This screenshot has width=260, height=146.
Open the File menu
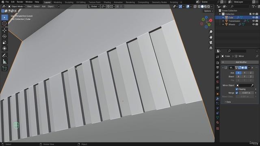click(x=7, y=2)
